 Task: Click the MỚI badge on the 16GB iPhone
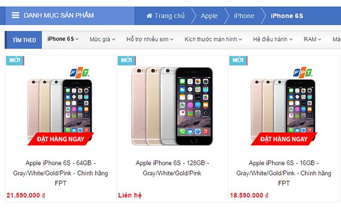pyautogui.click(x=238, y=60)
